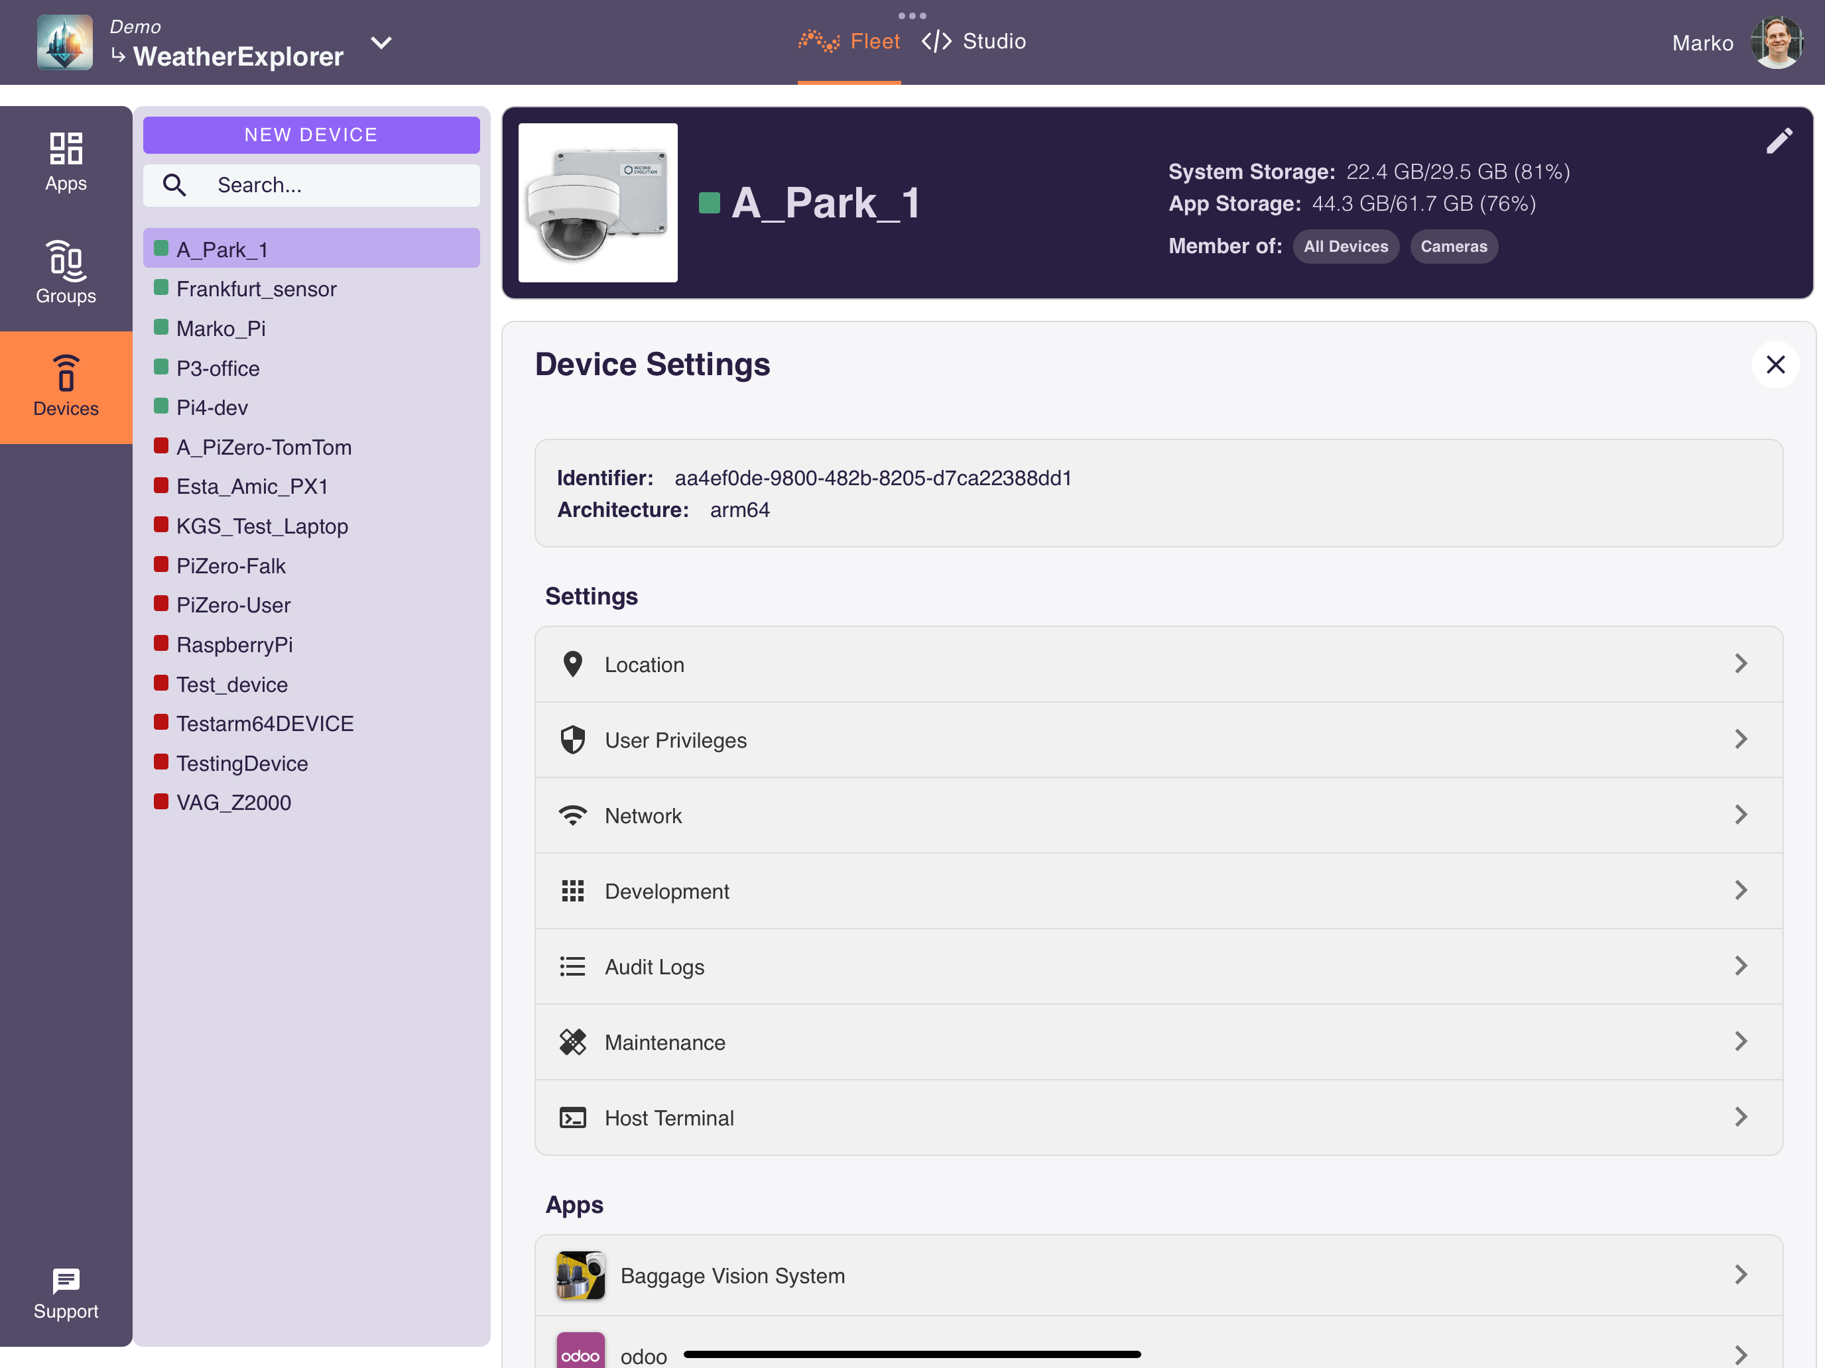Select PiZero-User device
The width and height of the screenshot is (1825, 1368).
point(311,605)
